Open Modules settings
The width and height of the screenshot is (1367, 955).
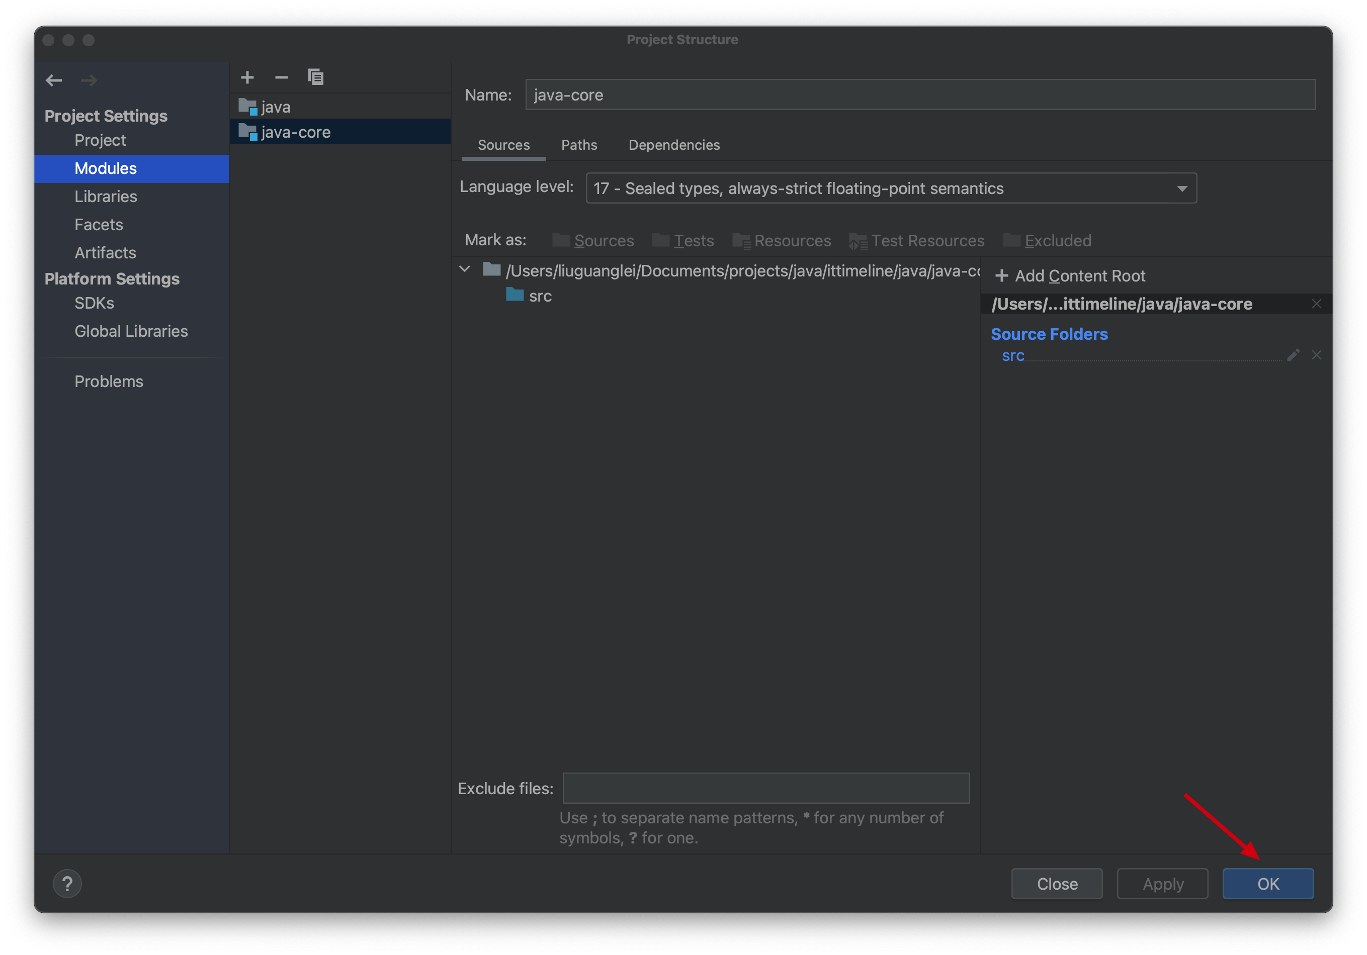point(132,168)
